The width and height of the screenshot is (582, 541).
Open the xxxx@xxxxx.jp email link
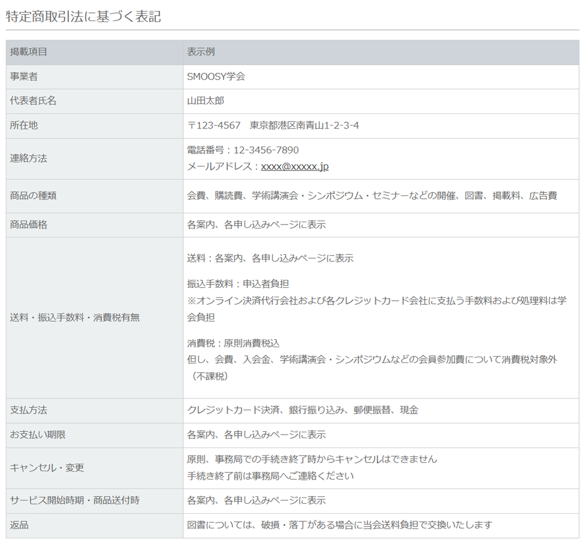294,166
